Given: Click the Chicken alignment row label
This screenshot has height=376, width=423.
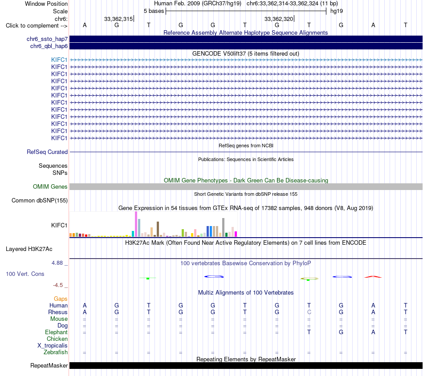Looking at the screenshot, I should click(x=57, y=339).
